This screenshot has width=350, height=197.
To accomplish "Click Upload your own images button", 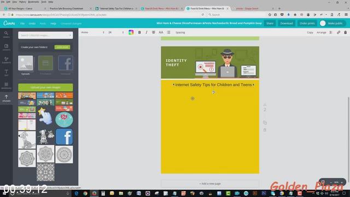I will pos(45,88).
